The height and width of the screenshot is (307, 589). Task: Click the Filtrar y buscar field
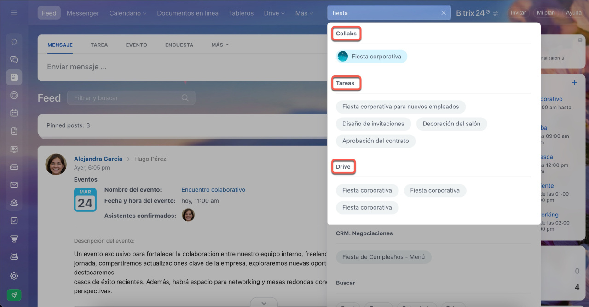click(131, 97)
